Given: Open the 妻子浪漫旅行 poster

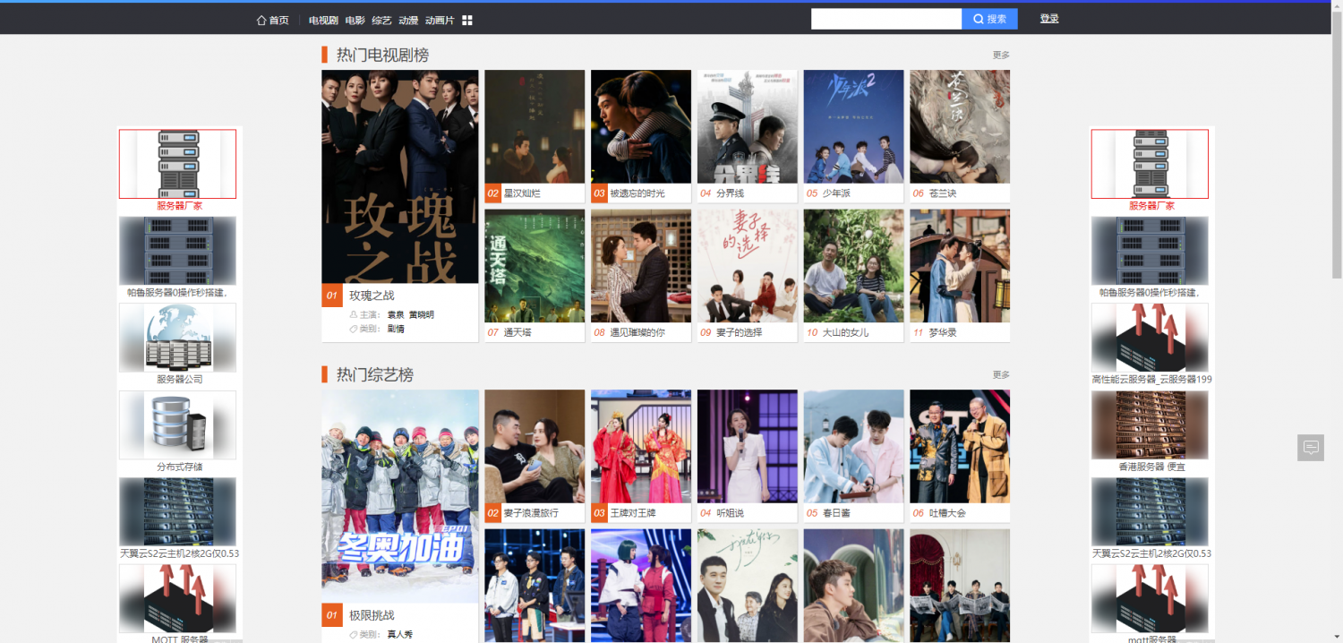Looking at the screenshot, I should (535, 446).
